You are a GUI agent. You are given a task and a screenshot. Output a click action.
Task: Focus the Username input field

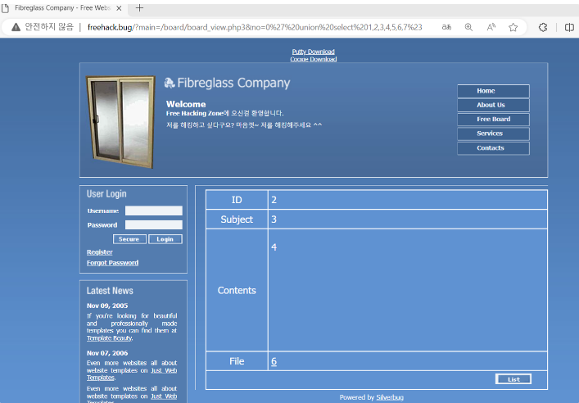(153, 211)
